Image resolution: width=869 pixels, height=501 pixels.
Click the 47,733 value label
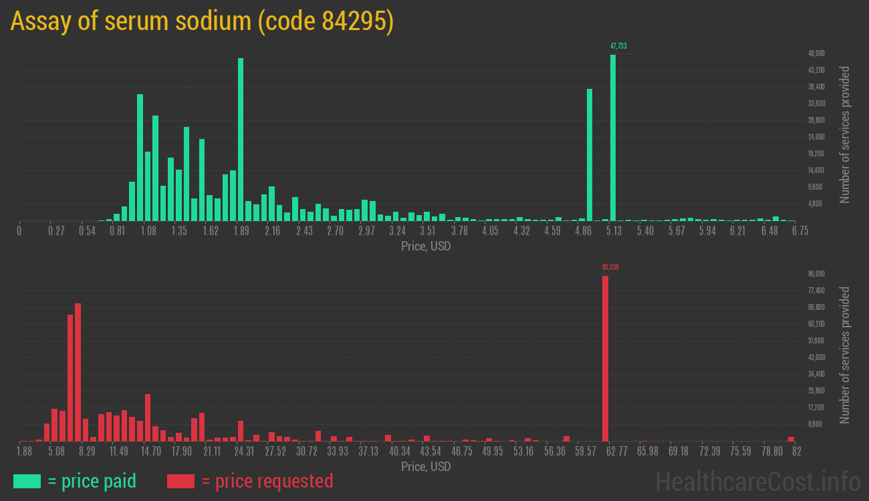(618, 46)
